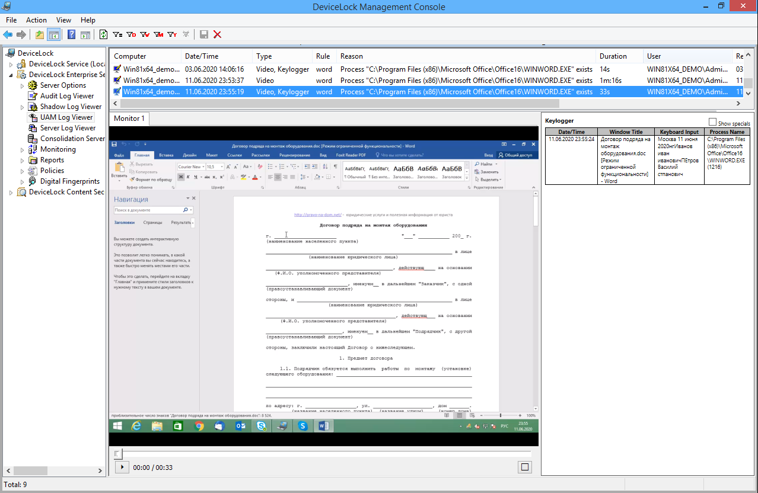Expand the Policies arrow
This screenshot has height=493, width=758.
pyautogui.click(x=22, y=171)
